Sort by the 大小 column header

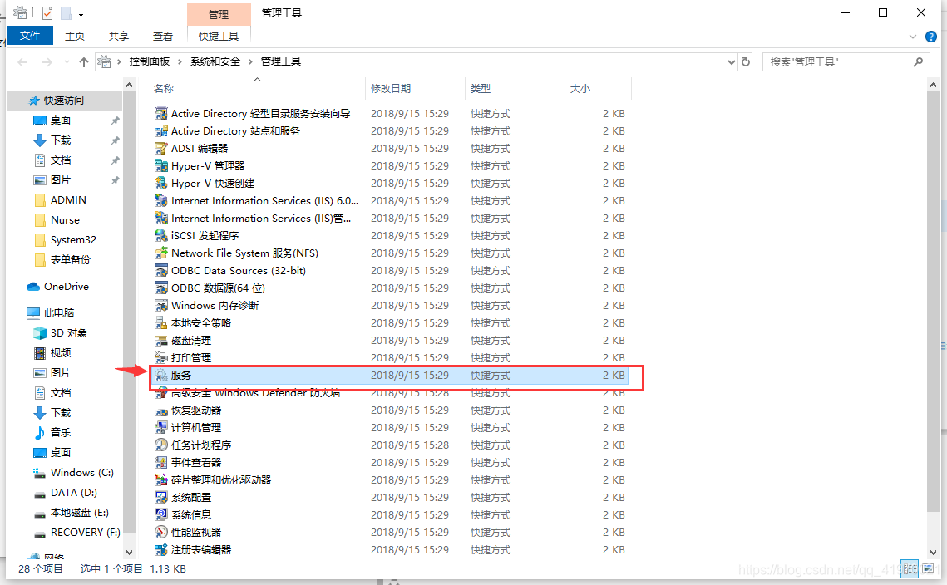(x=598, y=89)
